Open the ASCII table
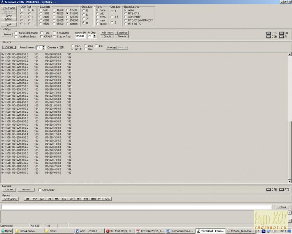Viewport: 292px width, 234px height. 107,33
